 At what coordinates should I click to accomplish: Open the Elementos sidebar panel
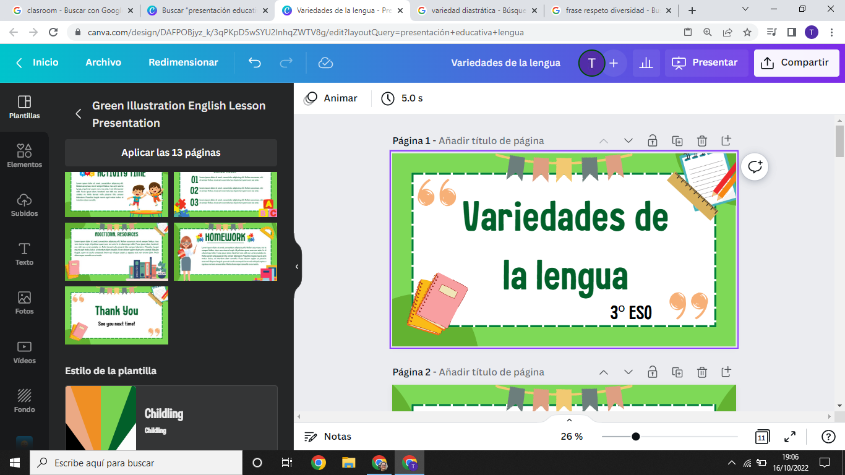pyautogui.click(x=24, y=156)
